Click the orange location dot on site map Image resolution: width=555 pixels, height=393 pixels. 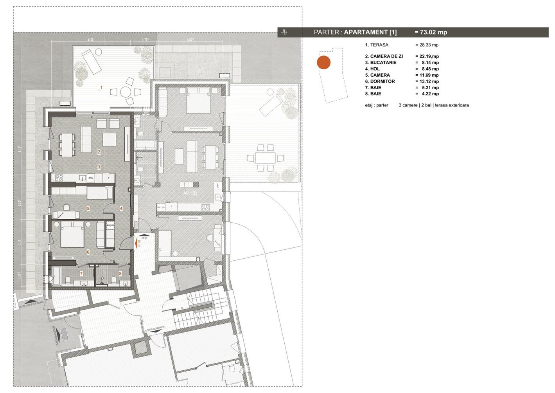323,63
